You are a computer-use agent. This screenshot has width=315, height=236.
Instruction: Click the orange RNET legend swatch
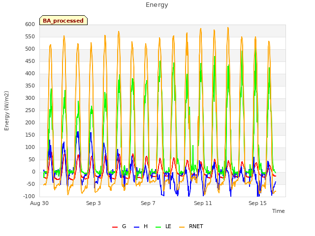182,227
